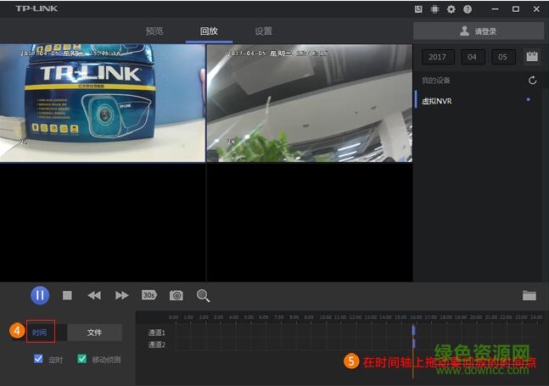This screenshot has height=386, width=549.
Task: Open settings gear in title bar
Action: pos(451,8)
